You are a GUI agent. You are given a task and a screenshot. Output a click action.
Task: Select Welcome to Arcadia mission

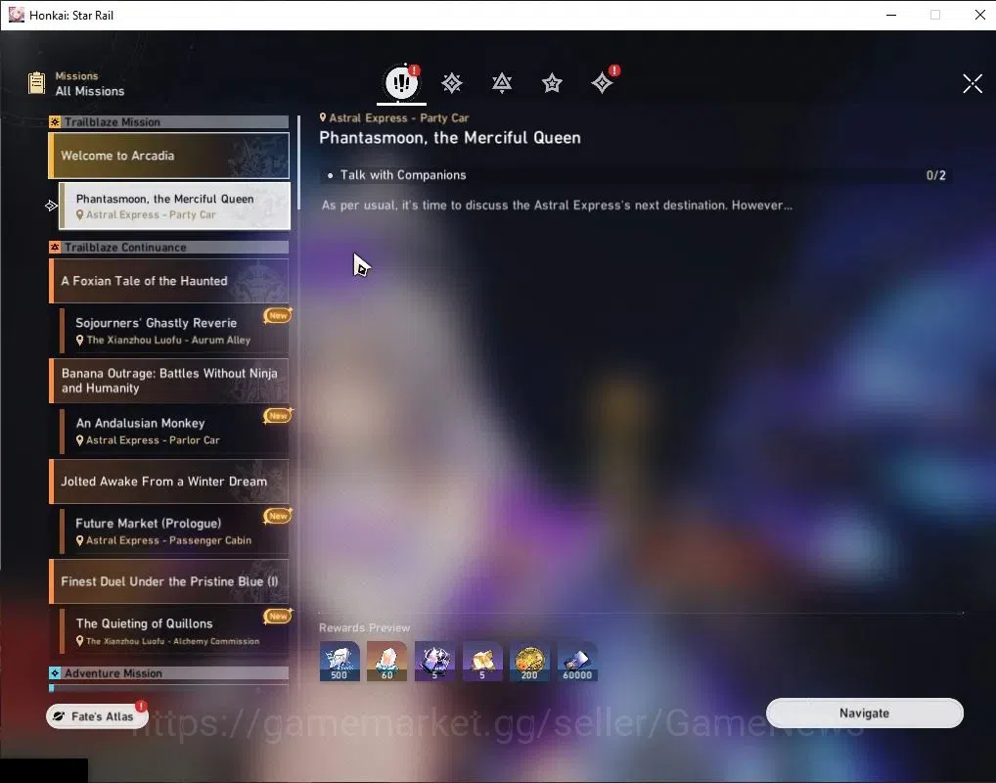pos(169,156)
